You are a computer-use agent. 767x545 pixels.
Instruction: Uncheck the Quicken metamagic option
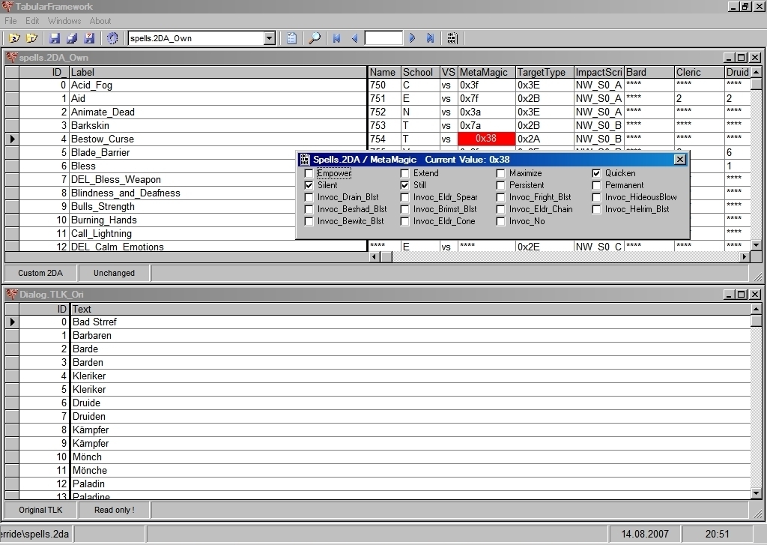point(597,173)
